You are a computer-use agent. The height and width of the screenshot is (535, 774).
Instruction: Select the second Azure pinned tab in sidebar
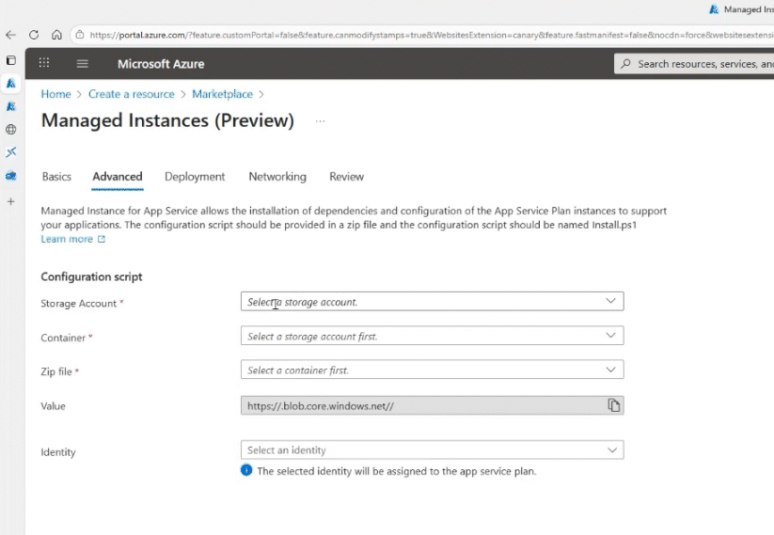(x=11, y=106)
